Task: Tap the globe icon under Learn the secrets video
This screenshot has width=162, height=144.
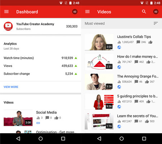Action: pos(119,126)
